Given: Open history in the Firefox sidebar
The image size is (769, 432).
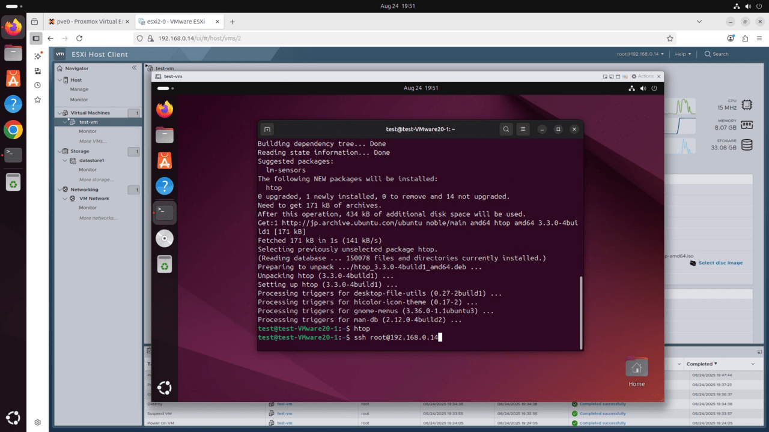Looking at the screenshot, I should click(37, 85).
